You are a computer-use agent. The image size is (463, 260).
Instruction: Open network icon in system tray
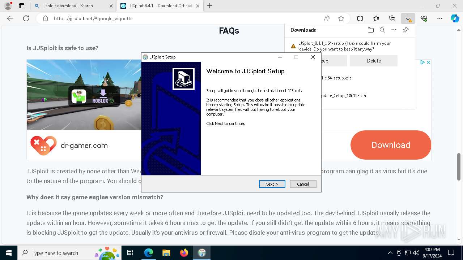click(407, 253)
